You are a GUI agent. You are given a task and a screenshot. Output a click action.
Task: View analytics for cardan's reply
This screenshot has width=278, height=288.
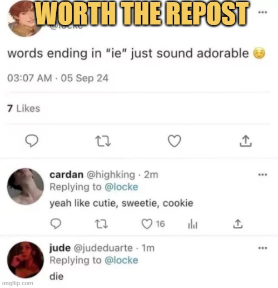(193, 224)
